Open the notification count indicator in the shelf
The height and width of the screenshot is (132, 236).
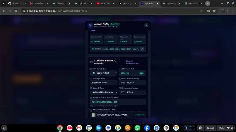(200, 128)
